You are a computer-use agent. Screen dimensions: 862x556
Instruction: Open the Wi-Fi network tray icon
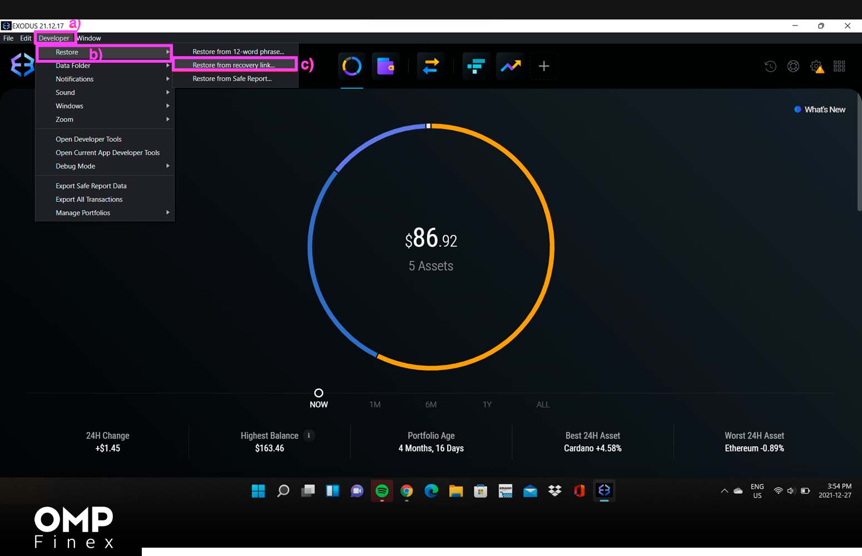pos(778,491)
